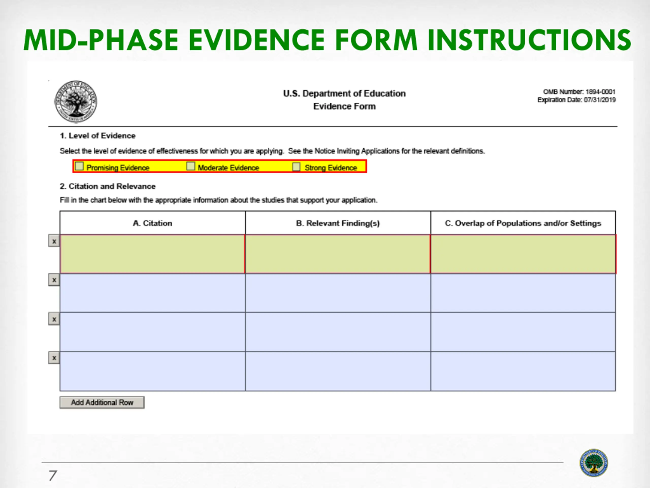Click the 'Moderate Evidence' label text
Image resolution: width=650 pixels, height=488 pixels.
click(228, 168)
